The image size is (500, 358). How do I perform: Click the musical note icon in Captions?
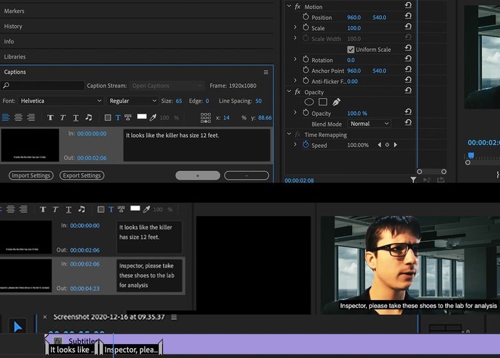pos(89,117)
